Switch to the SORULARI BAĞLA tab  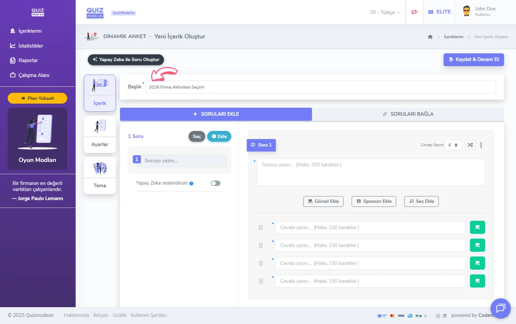pyautogui.click(x=408, y=114)
